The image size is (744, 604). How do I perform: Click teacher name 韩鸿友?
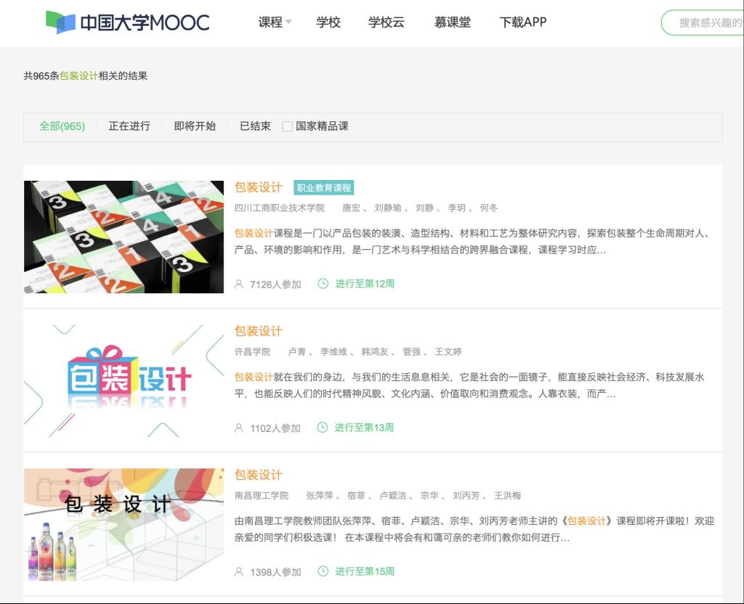pyautogui.click(x=375, y=352)
